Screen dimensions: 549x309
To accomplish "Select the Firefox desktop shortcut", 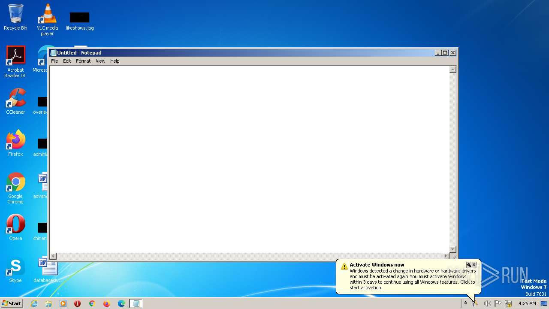I will [x=15, y=143].
